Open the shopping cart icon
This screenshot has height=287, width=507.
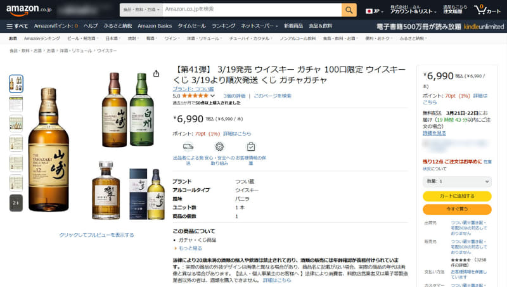tap(487, 10)
